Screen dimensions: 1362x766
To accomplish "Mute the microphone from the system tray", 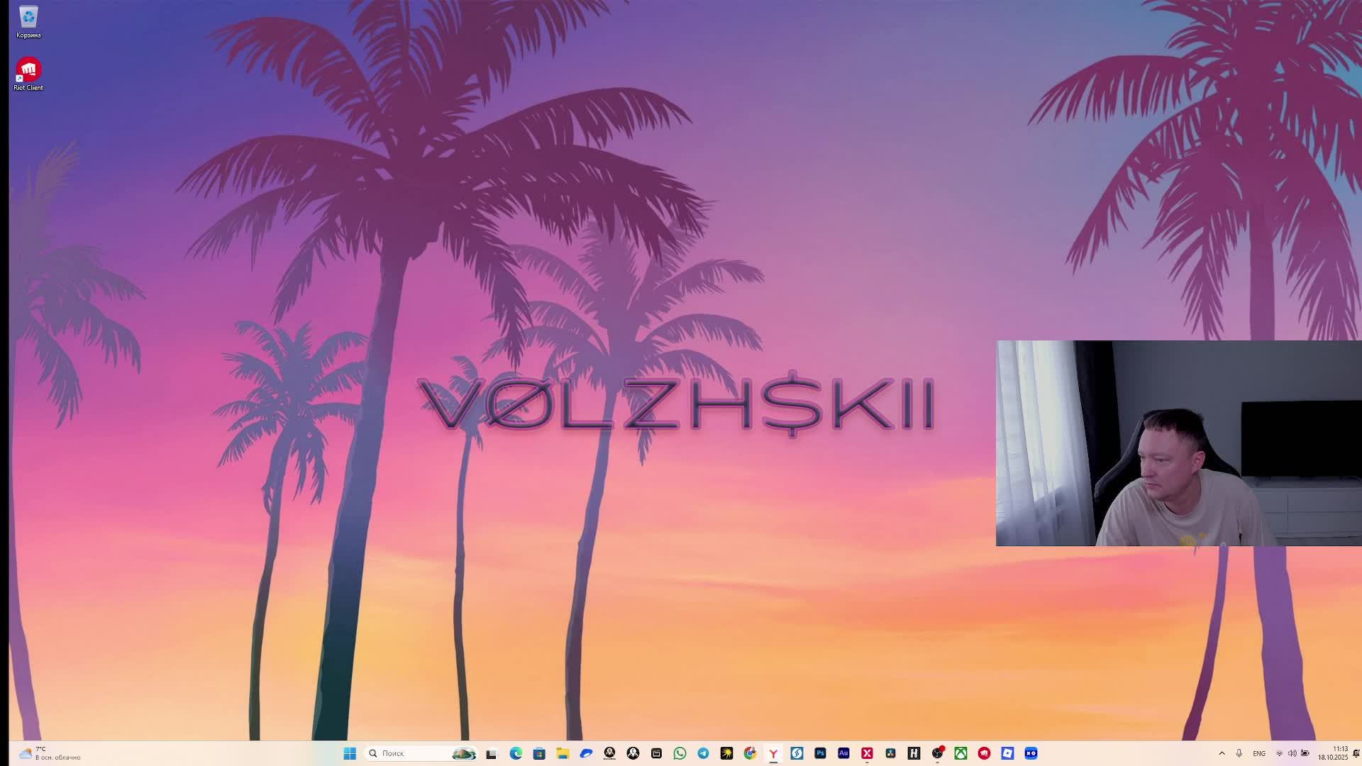I will tap(1239, 753).
